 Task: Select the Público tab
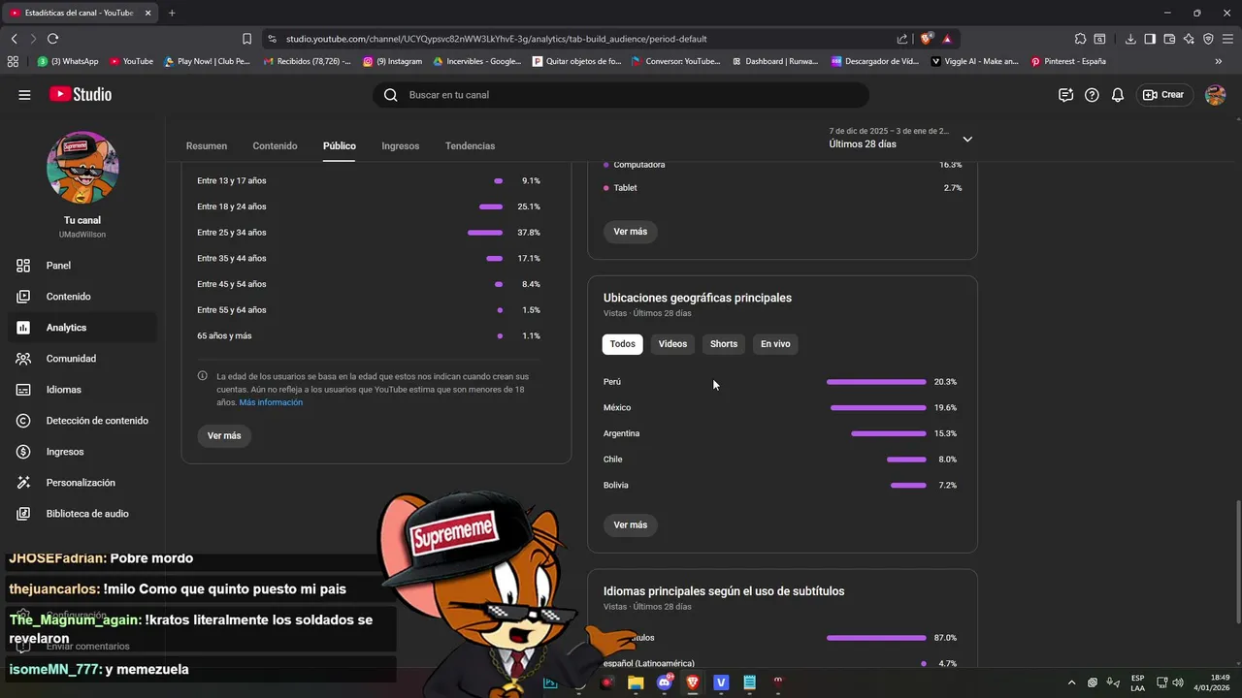pyautogui.click(x=340, y=145)
